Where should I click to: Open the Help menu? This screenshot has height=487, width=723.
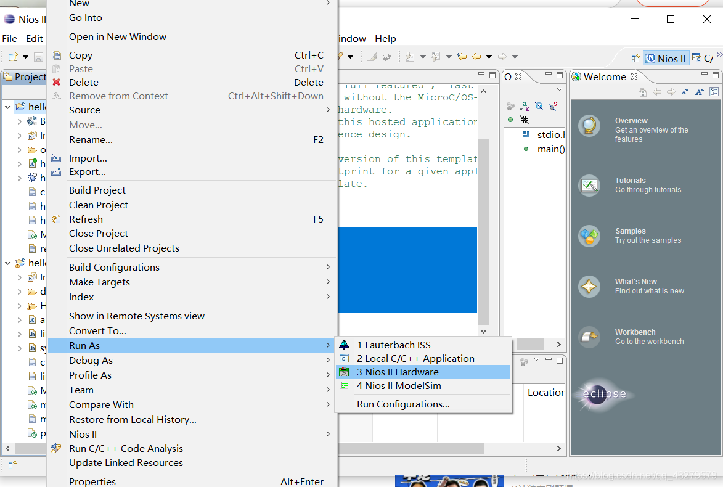[x=385, y=39]
